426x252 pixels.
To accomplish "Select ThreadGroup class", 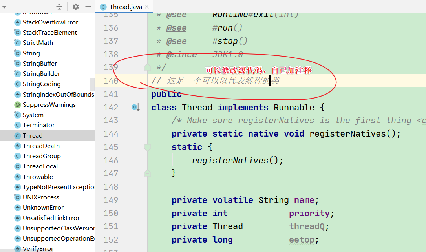I will click(x=42, y=156).
